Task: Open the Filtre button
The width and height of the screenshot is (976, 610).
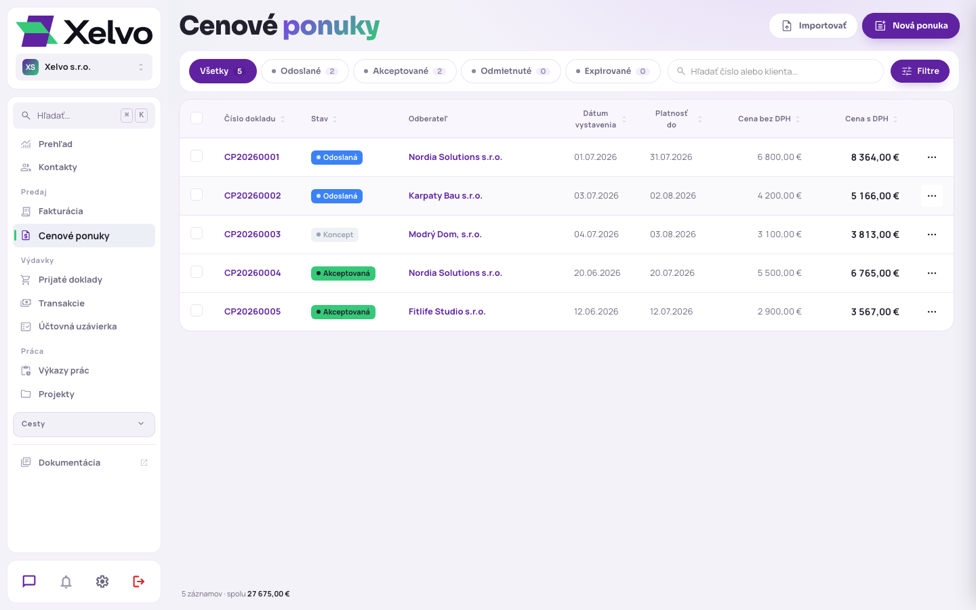Action: (920, 71)
